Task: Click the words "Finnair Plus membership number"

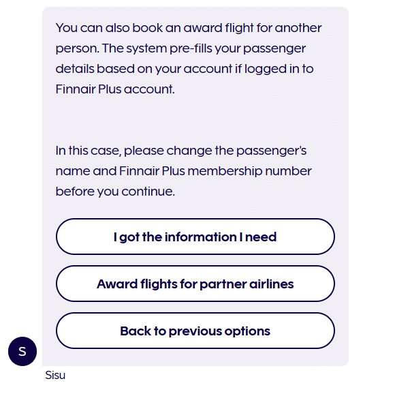Action: (215, 171)
